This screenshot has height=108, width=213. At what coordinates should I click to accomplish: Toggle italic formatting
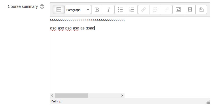coord(109,10)
